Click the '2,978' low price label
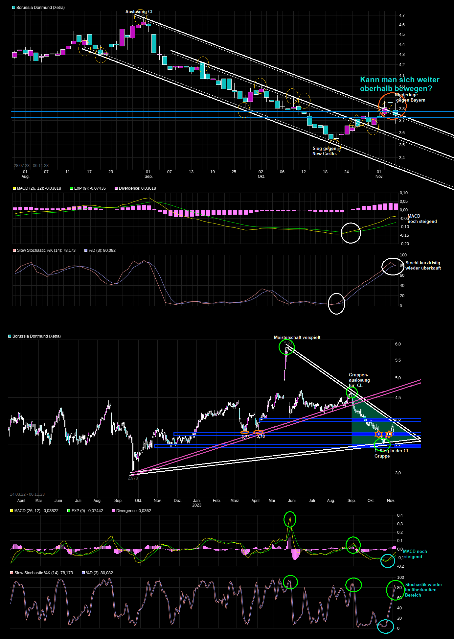The width and height of the screenshot is (454, 639). tap(133, 478)
